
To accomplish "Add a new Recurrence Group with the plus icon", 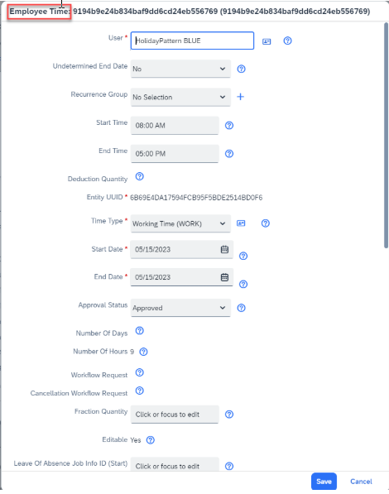I will coord(240,97).
